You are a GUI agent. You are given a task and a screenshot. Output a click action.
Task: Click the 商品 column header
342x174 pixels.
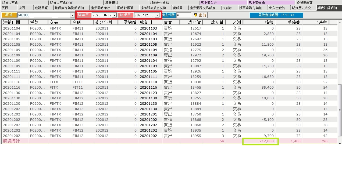pos(60,22)
